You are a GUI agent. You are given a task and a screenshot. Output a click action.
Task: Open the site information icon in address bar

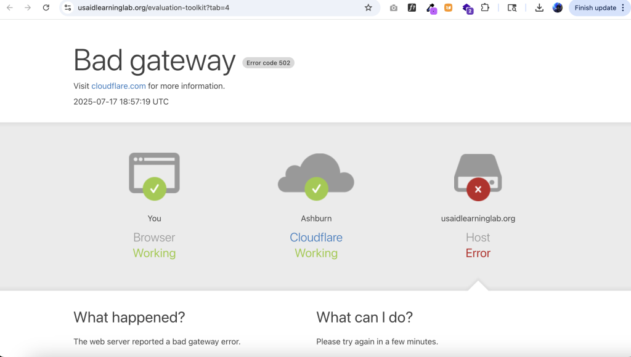point(68,7)
